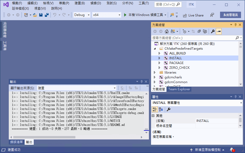Viewport: 245px width, 153px height.
Task: Open the 延伸模組(X) menu
Action: coord(20,8)
